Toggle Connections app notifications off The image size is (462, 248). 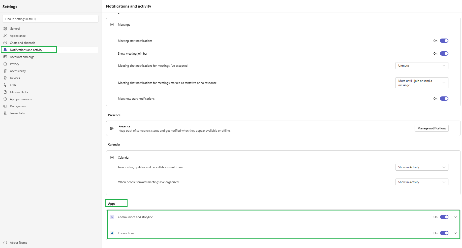click(444, 233)
